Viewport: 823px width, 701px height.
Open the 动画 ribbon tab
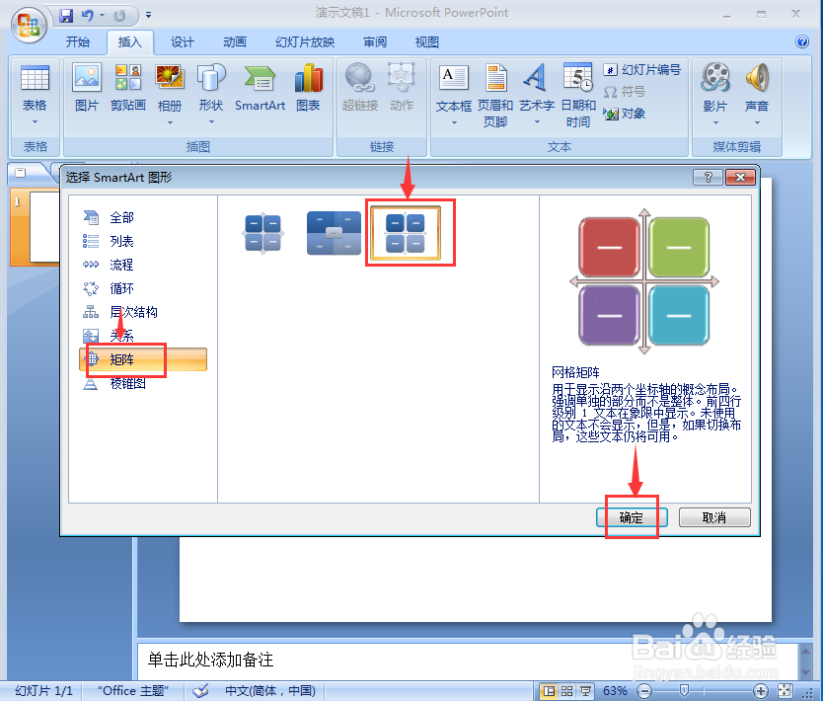tap(235, 42)
